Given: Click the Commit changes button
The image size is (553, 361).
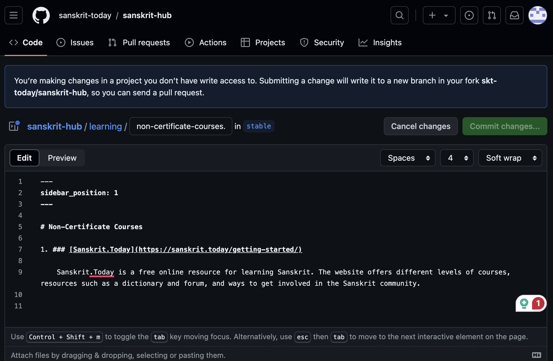Looking at the screenshot, I should [x=505, y=126].
